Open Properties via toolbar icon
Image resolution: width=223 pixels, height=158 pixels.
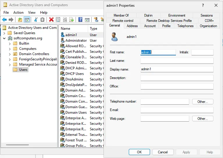click(x=58, y=20)
